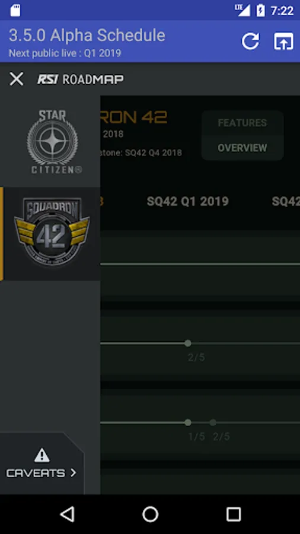300x534 pixels.
Task: Tap the warning triangle above Caveats
Action: pos(42,455)
